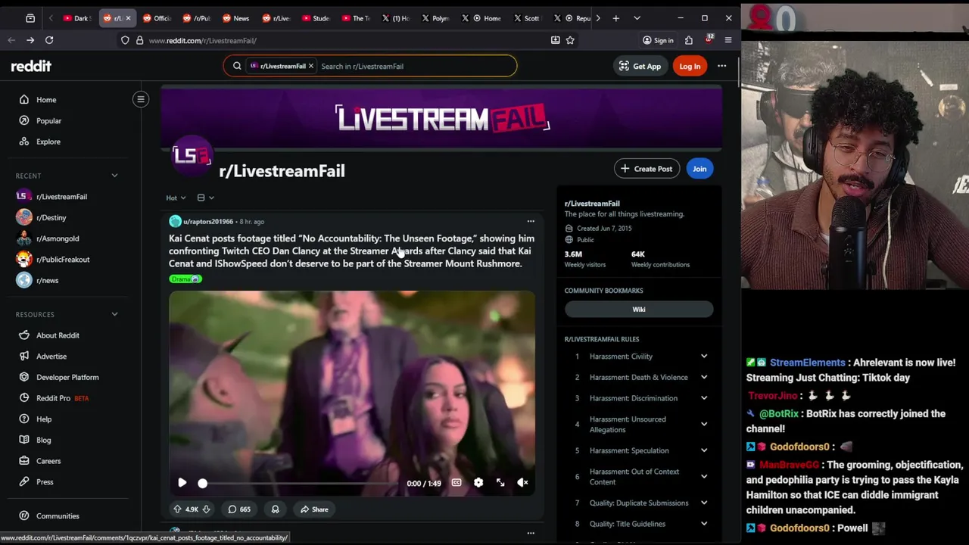Click the Drama post flair tag
The image size is (969, 545).
pos(185,279)
